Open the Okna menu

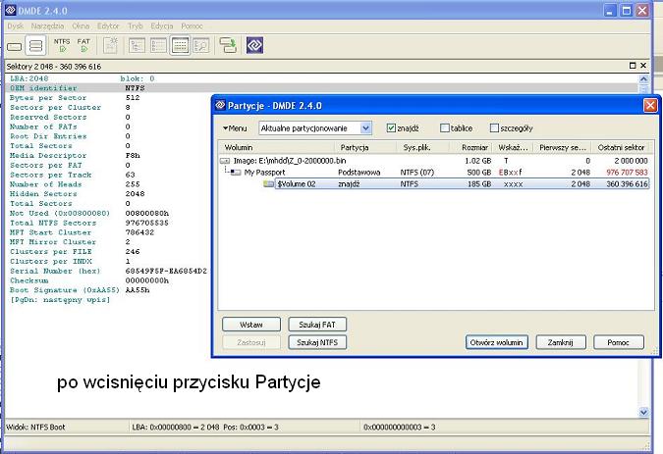point(81,26)
